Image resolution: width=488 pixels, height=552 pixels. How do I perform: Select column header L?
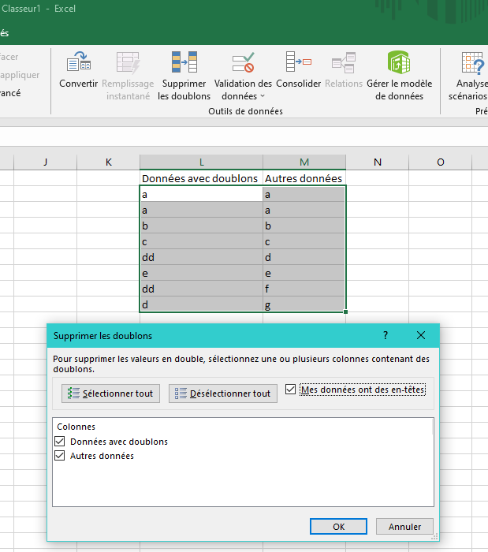(x=201, y=162)
